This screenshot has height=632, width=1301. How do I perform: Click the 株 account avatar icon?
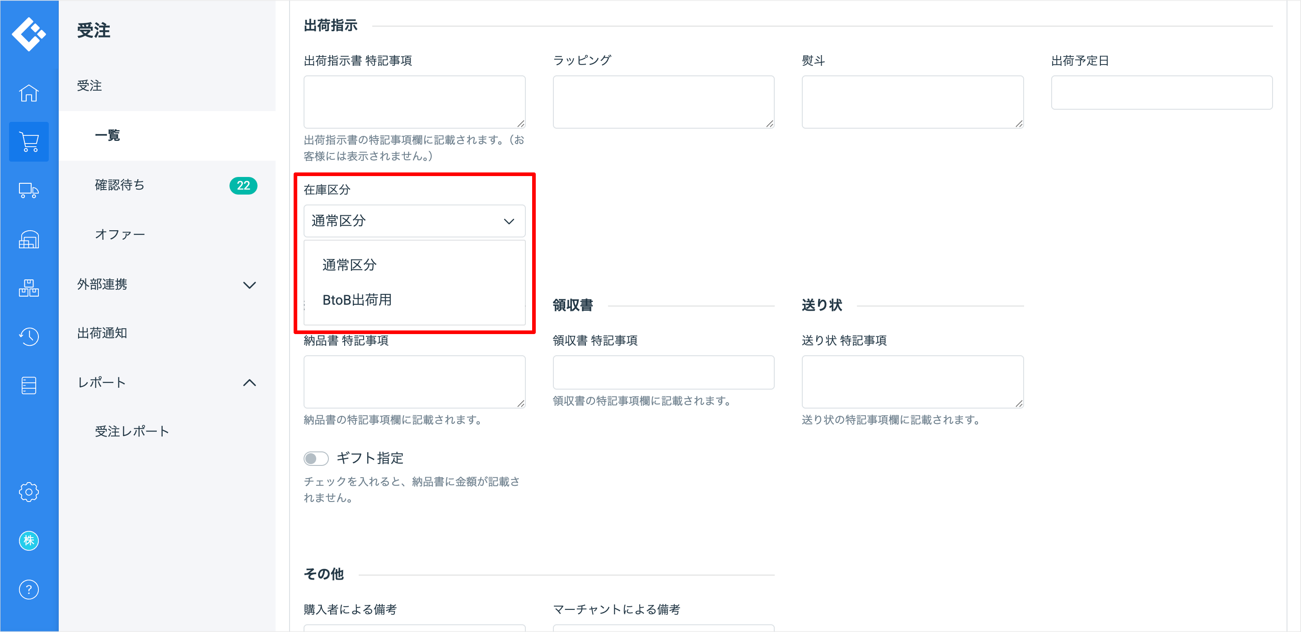pyautogui.click(x=29, y=541)
